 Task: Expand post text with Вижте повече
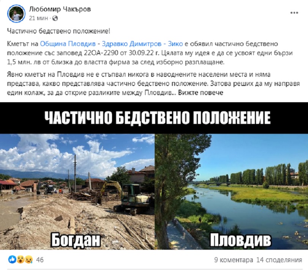tap(201, 93)
